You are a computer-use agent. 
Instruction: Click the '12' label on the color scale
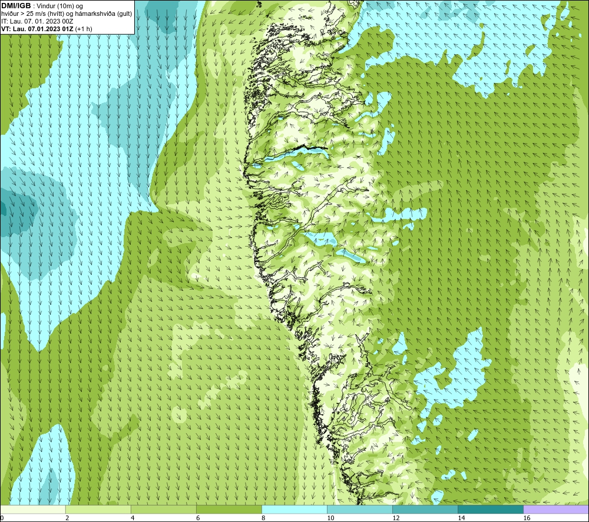click(x=396, y=518)
